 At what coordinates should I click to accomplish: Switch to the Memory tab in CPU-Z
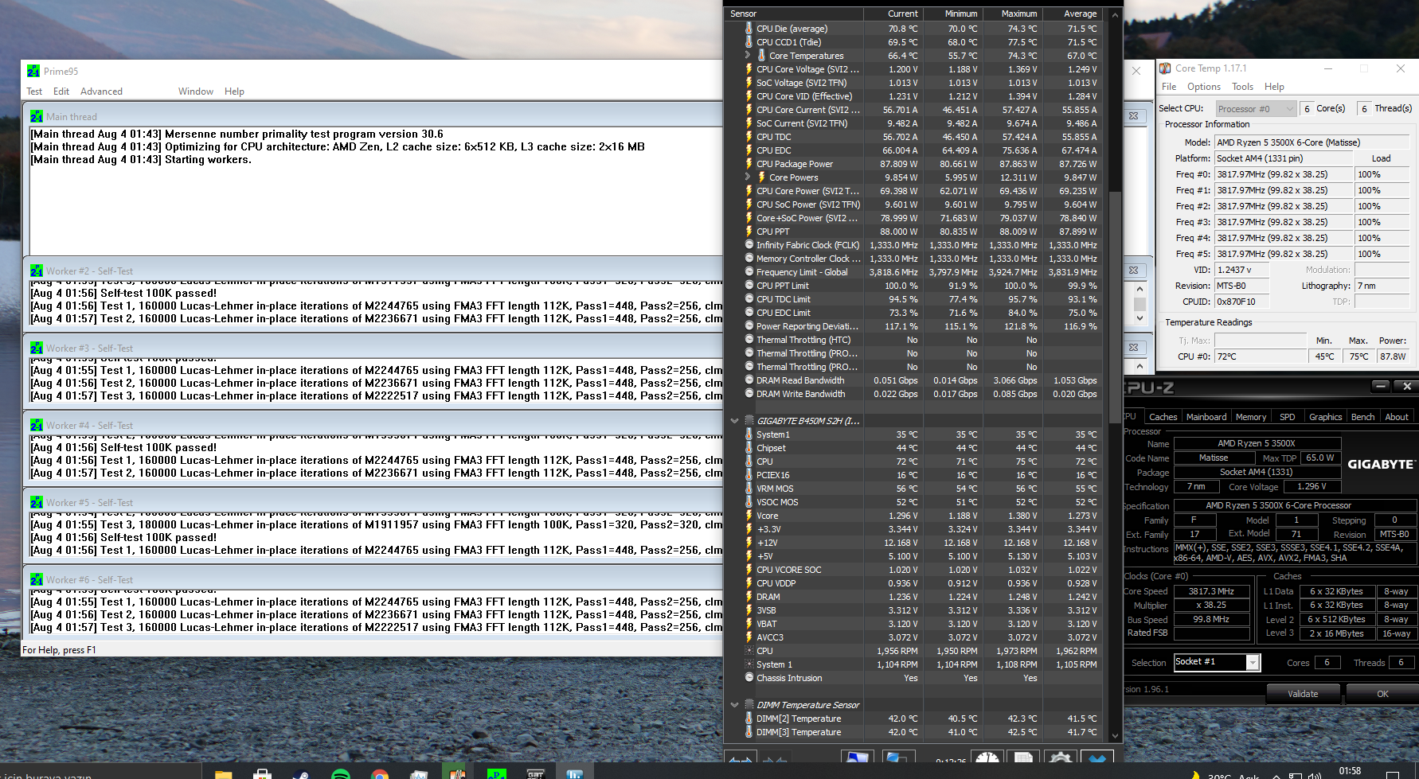click(x=1251, y=417)
